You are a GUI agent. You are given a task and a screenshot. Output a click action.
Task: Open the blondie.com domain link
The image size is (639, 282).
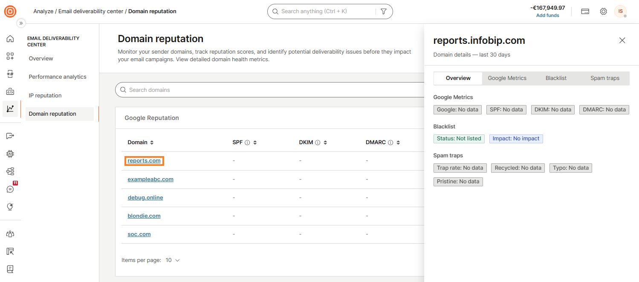pos(144,216)
